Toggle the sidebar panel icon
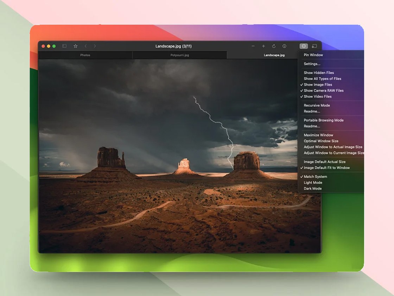Image resolution: width=394 pixels, height=296 pixels. 64,46
